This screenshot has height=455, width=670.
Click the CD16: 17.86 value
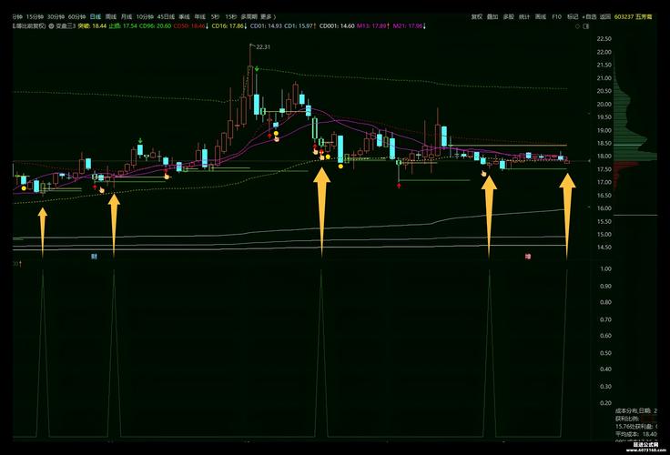point(229,26)
